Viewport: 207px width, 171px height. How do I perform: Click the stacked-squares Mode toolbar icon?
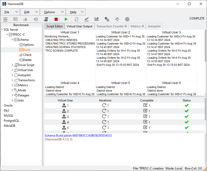[107, 19]
